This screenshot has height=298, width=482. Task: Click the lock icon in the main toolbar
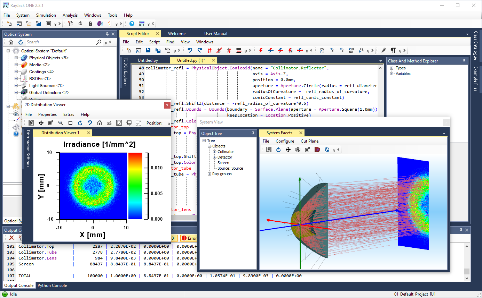pos(90,24)
